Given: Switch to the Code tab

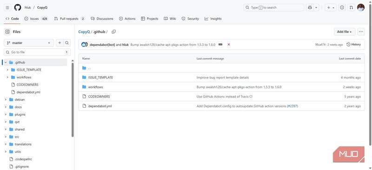Looking at the screenshot, I should (x=12, y=19).
